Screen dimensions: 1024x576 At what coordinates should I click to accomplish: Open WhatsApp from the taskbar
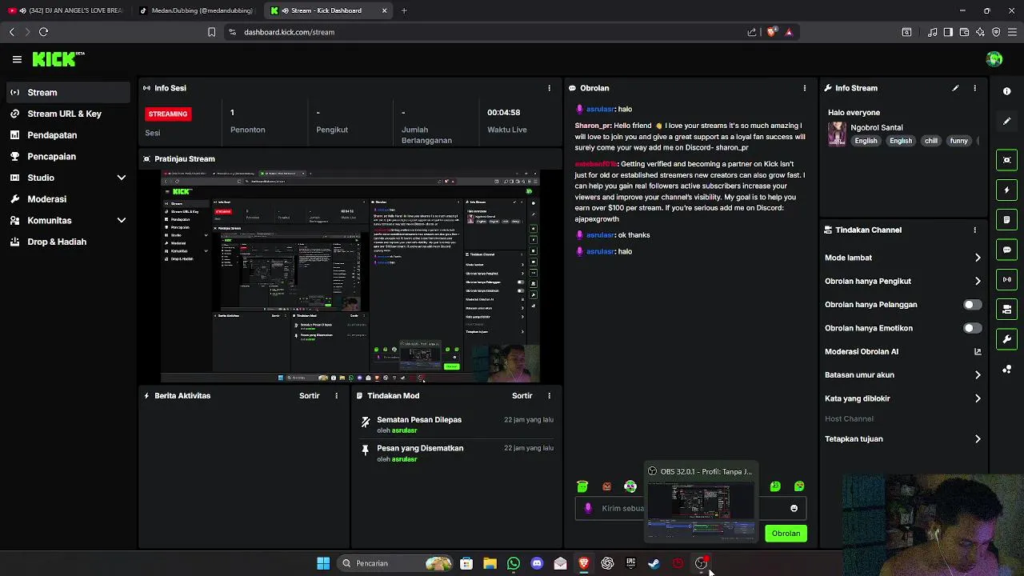coord(514,563)
